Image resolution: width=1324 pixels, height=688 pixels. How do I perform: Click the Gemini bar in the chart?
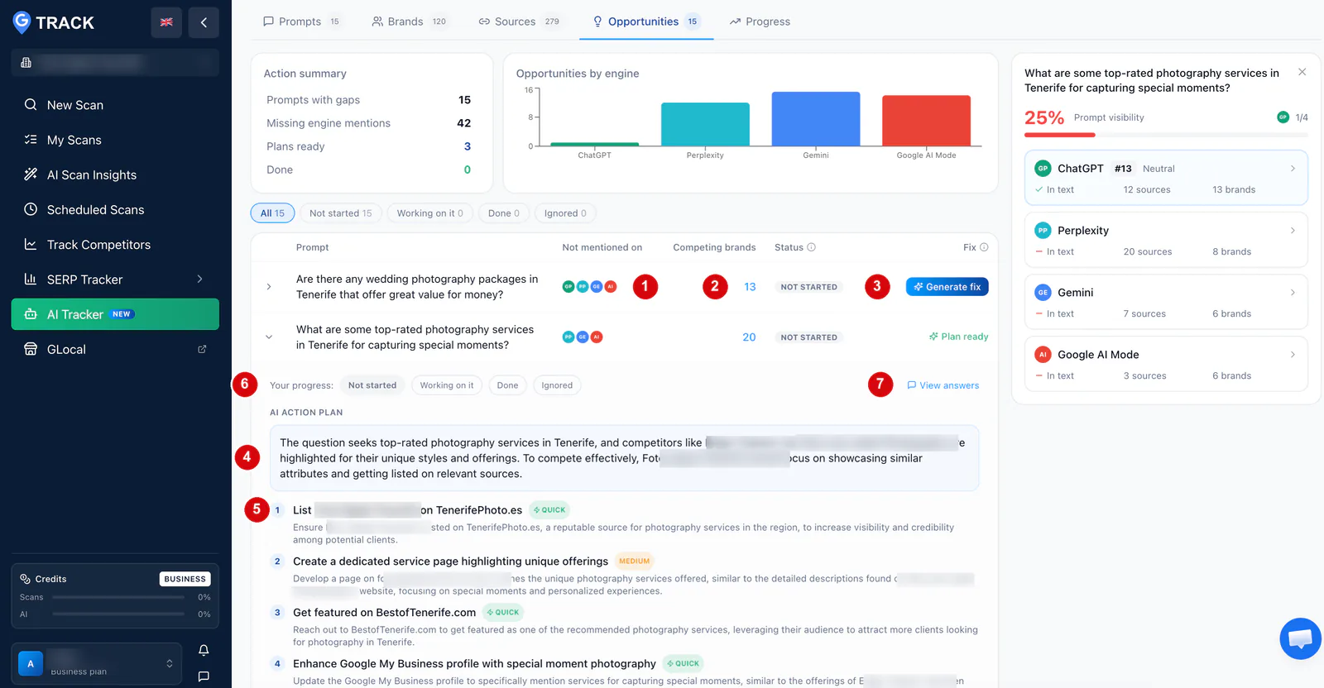(816, 119)
